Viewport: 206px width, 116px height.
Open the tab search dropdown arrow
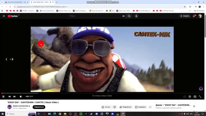click(x=2, y=2)
